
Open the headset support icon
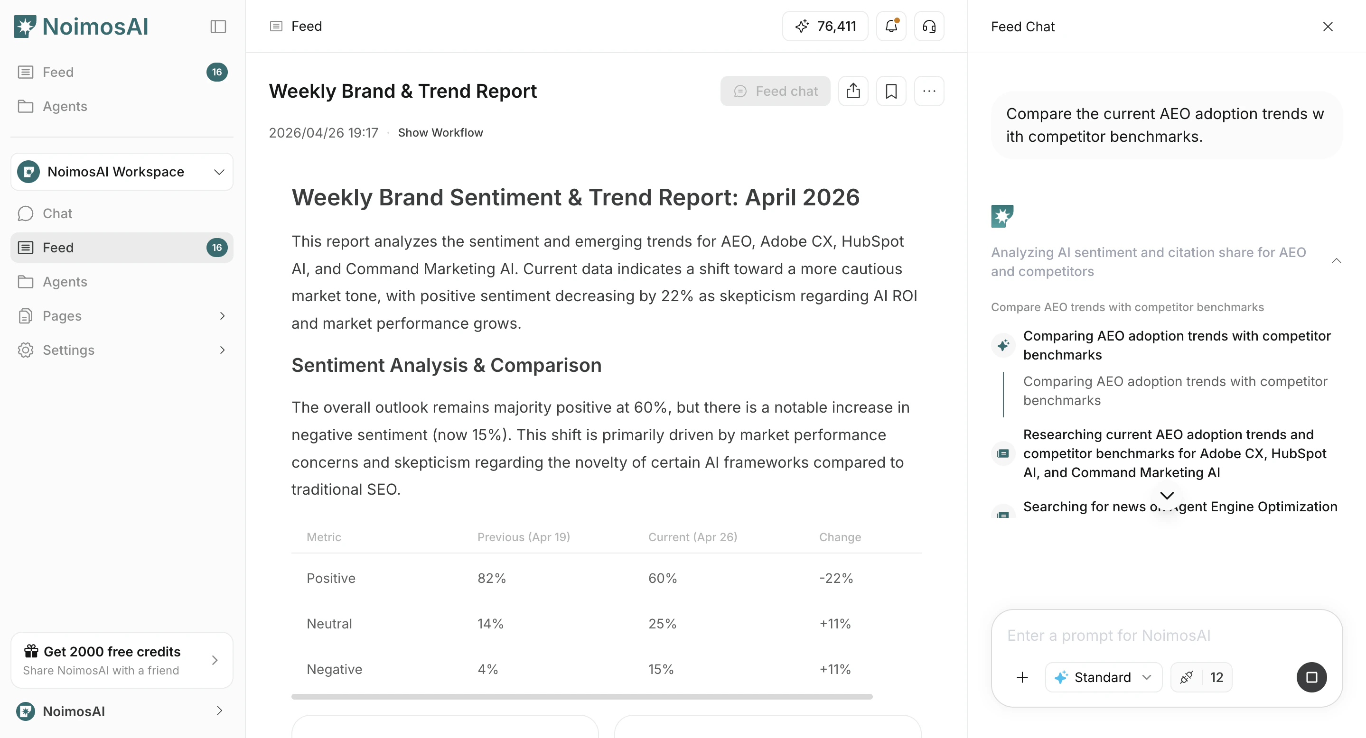pos(929,26)
